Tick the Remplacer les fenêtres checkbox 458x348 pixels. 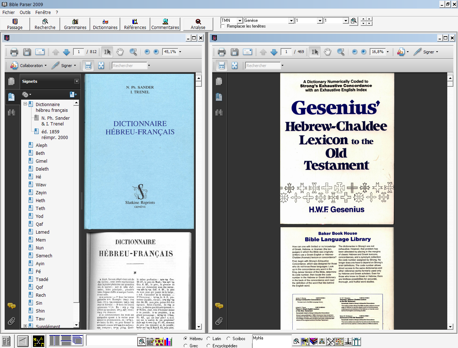click(x=223, y=26)
